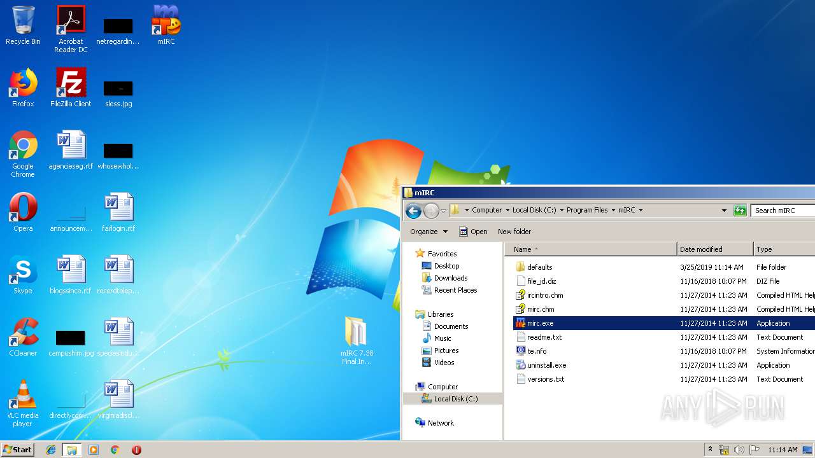Select the defaults folder in file list
This screenshot has width=815, height=458.
(x=539, y=267)
